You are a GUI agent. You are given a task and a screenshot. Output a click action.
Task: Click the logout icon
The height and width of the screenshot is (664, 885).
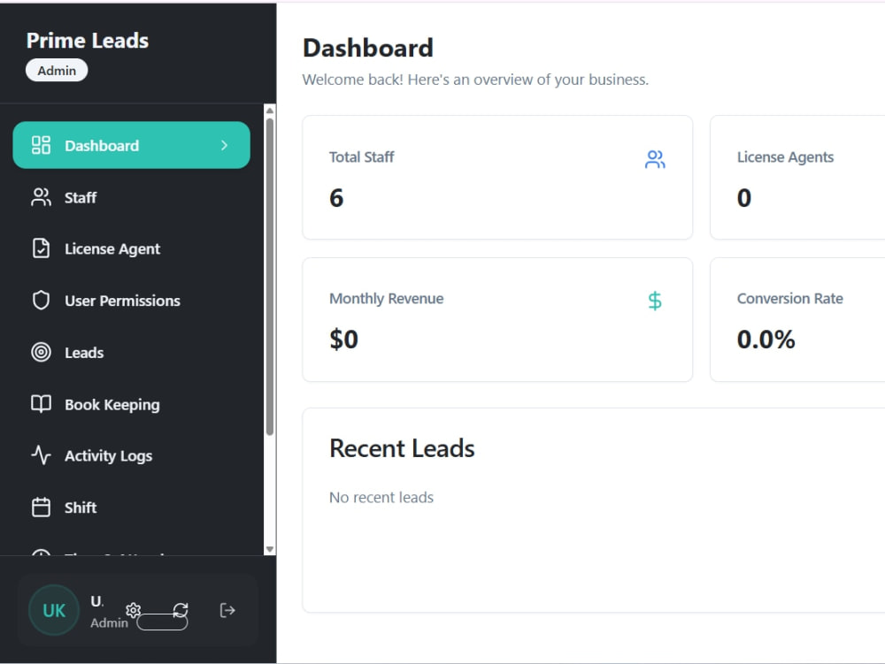coord(227,610)
